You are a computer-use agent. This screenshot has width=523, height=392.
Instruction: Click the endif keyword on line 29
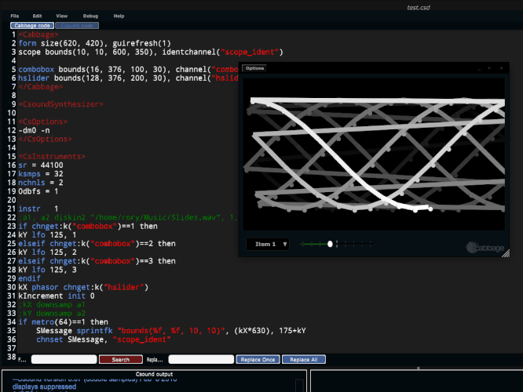coord(29,278)
